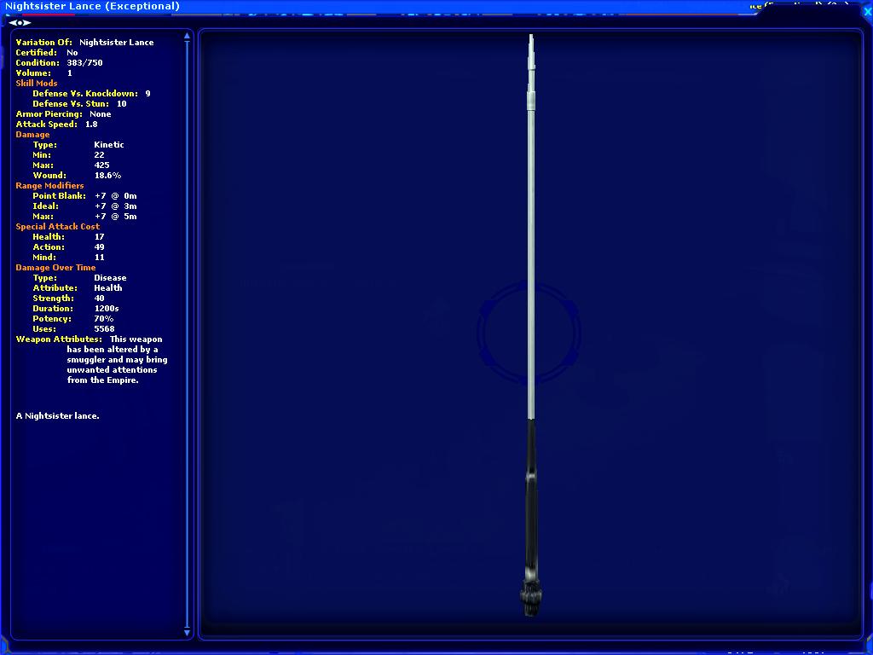Click the Armor Piercing: None row
This screenshot has height=655, width=873.
pos(63,113)
